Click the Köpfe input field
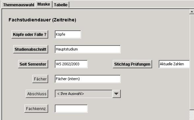Viewport: 194px width, 120px height. coord(68,35)
